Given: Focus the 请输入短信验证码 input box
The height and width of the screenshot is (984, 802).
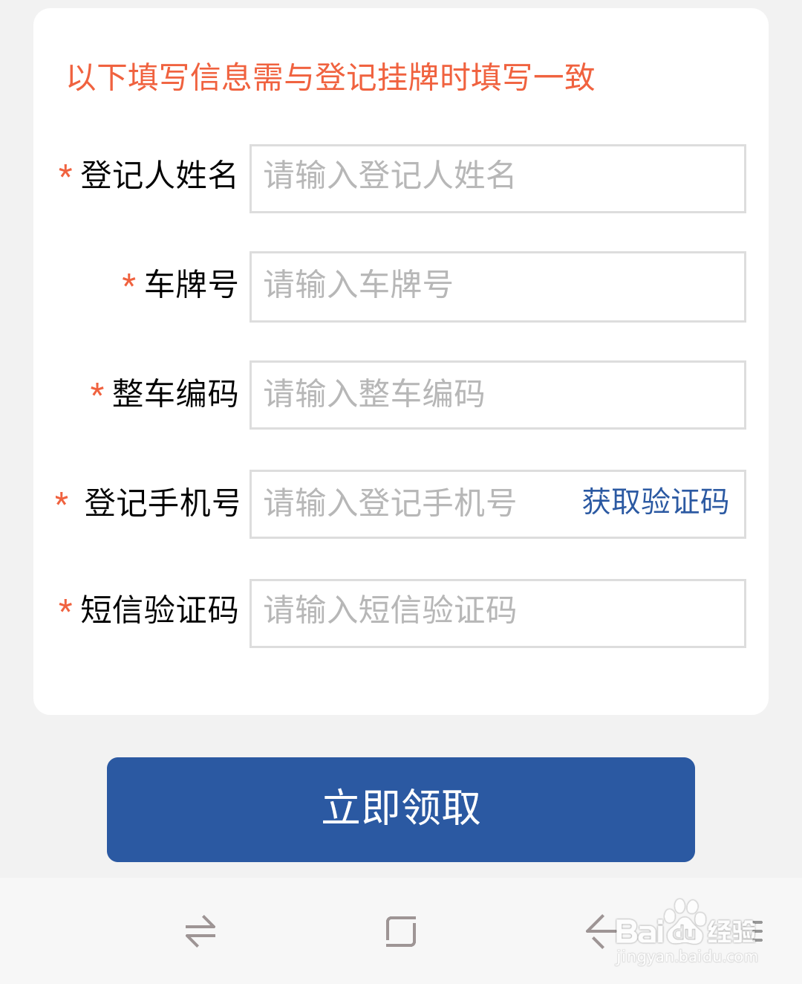Looking at the screenshot, I should [498, 613].
